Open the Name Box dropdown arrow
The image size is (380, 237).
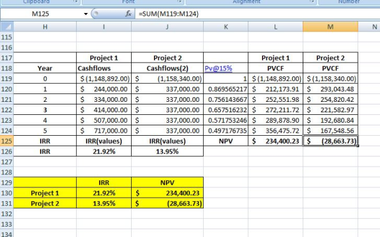tap(86, 14)
